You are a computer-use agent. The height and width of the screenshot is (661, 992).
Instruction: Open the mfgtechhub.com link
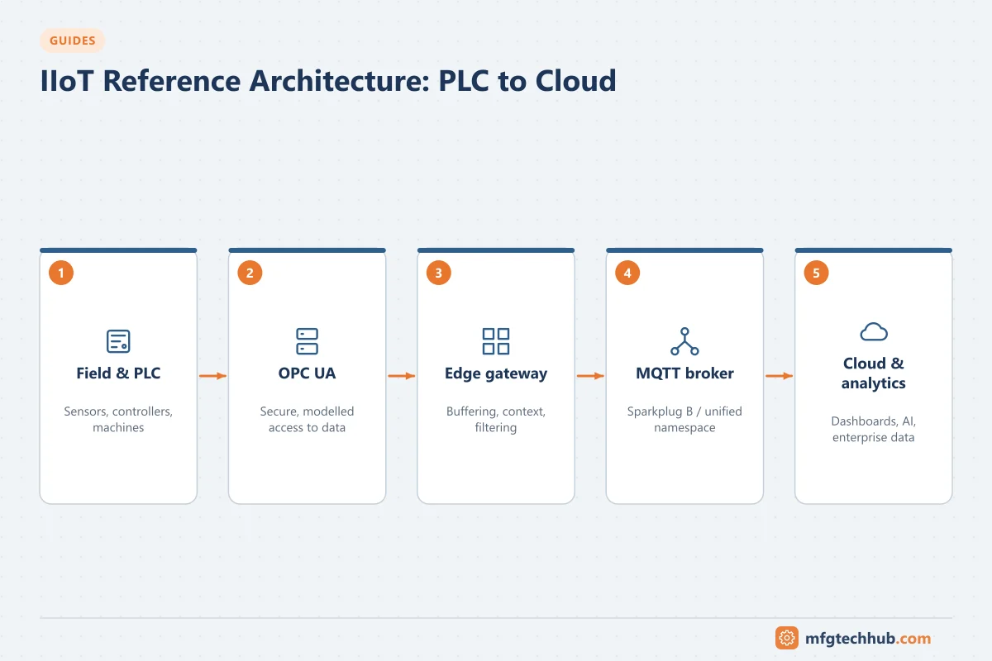point(868,638)
